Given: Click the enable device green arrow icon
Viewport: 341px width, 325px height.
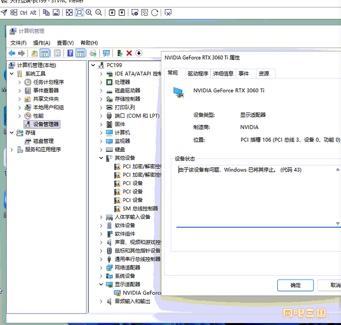Looking at the screenshot, I should [120, 53].
